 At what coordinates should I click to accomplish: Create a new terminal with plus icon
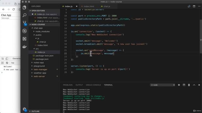tap(179, 85)
